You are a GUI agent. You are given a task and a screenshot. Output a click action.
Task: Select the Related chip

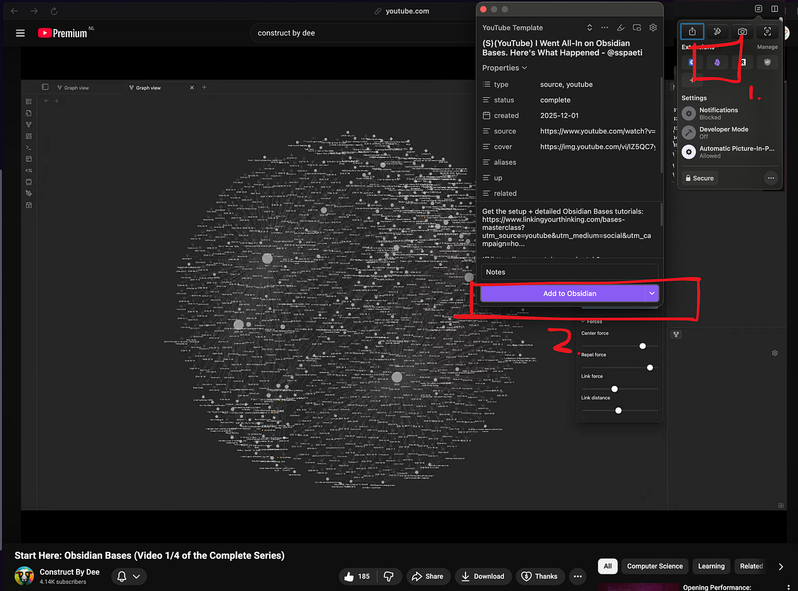(751, 566)
